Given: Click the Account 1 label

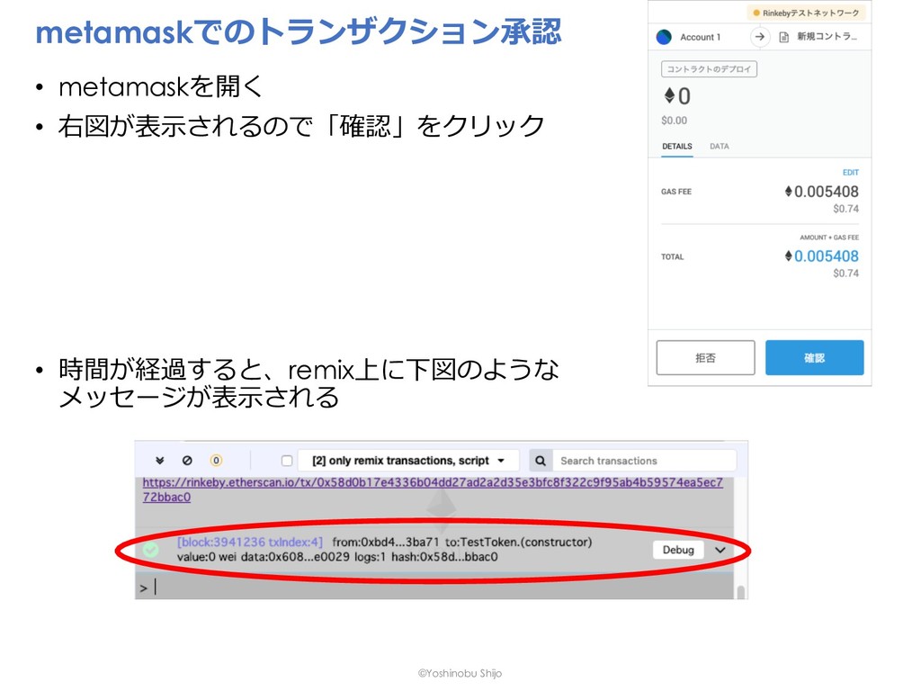Looking at the screenshot, I should coord(700,37).
